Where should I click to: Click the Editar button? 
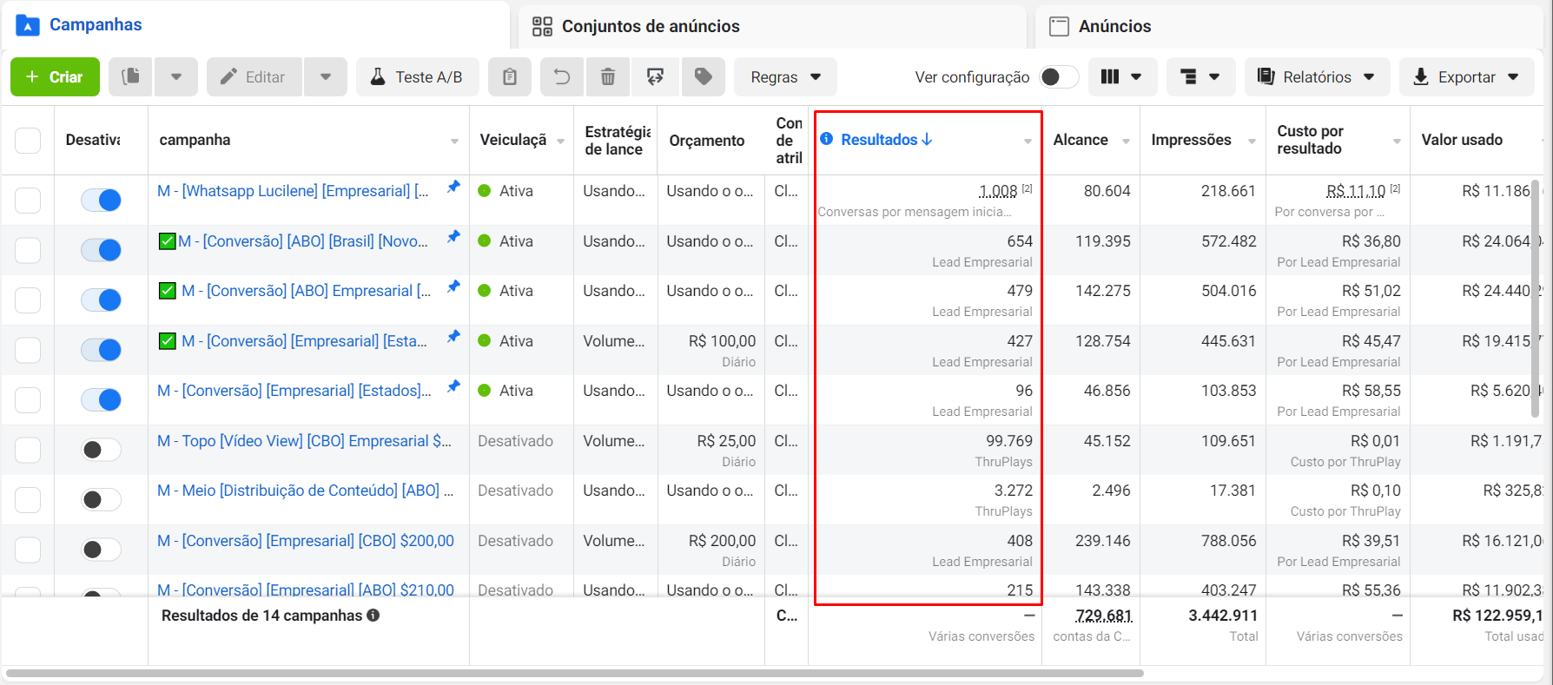(x=254, y=76)
